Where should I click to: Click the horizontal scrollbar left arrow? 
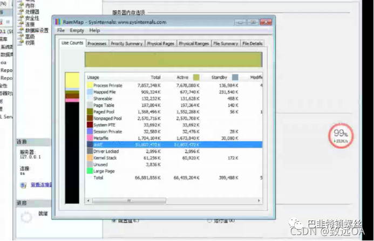(89, 201)
